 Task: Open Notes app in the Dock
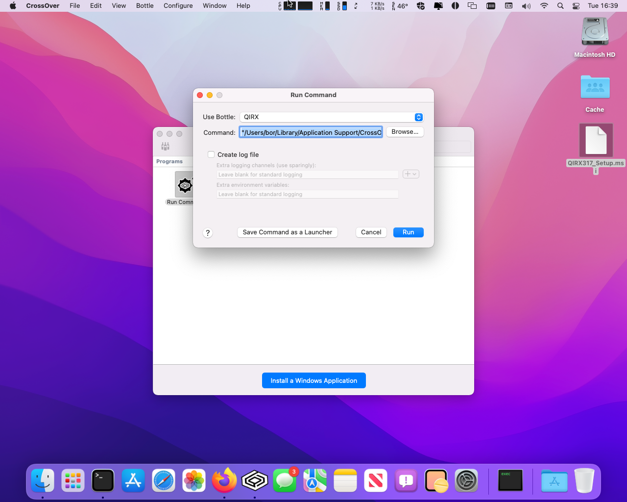345,480
